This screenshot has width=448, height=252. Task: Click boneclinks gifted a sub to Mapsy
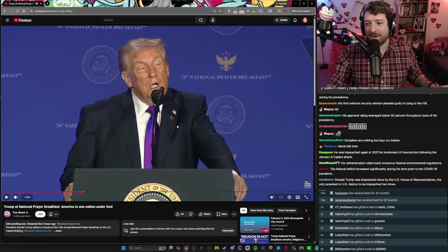click(x=359, y=228)
